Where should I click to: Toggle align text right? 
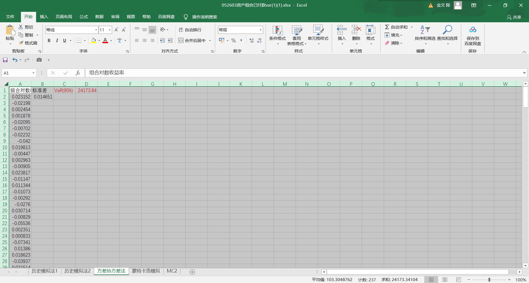[x=152, y=40]
